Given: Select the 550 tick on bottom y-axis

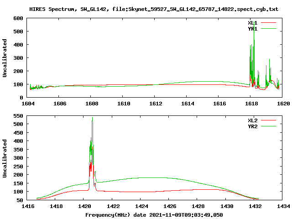Looking at the screenshot, I should pyautogui.click(x=18, y=117).
